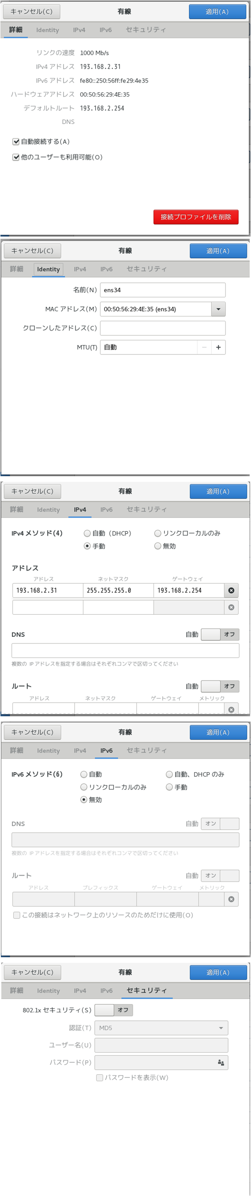
Task: Enable the 自動接続する(A) checkbox
Action: [x=16, y=142]
